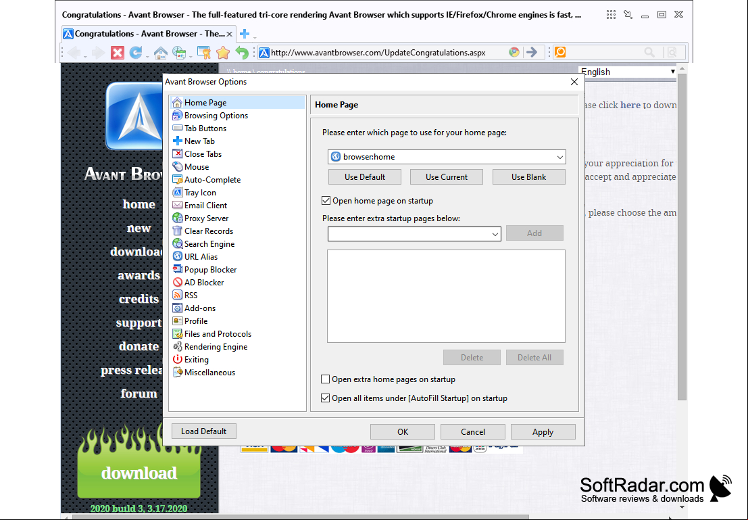This screenshot has width=748, height=520.
Task: Apply the option changes
Action: pos(543,431)
